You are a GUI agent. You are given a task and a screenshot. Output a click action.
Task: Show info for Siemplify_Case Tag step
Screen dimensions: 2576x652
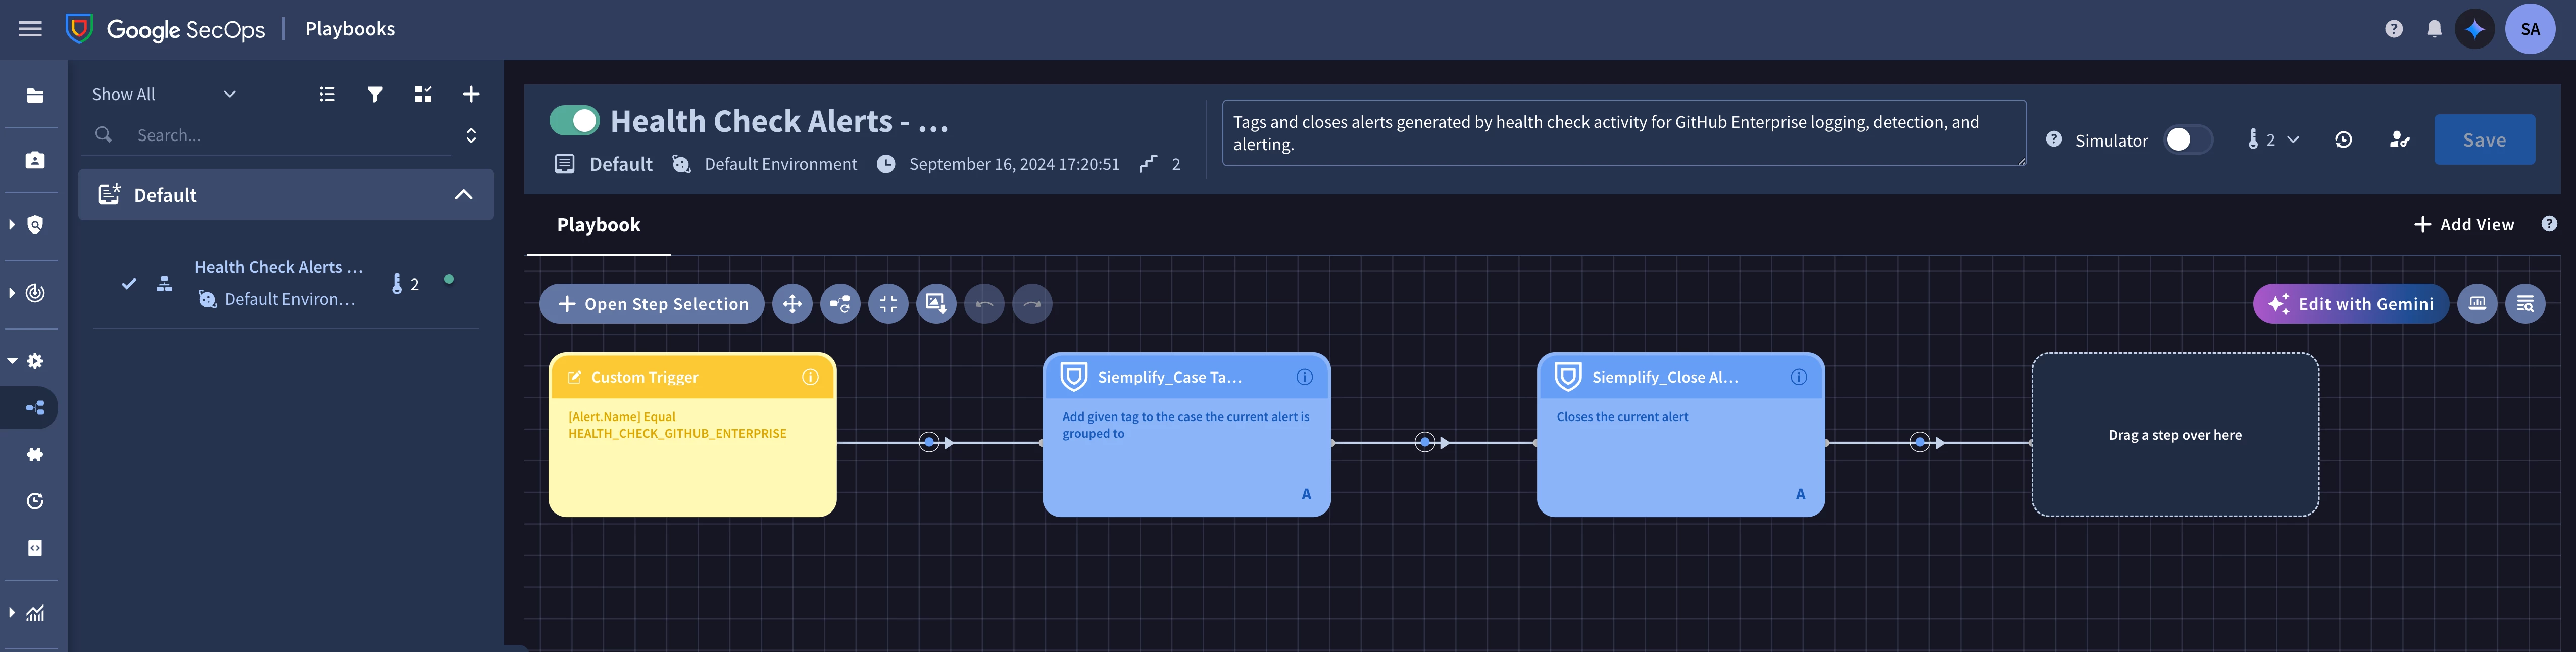1304,377
